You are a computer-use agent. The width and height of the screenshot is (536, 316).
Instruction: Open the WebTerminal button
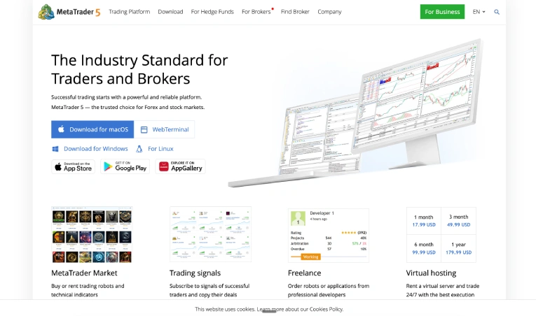[x=165, y=129]
